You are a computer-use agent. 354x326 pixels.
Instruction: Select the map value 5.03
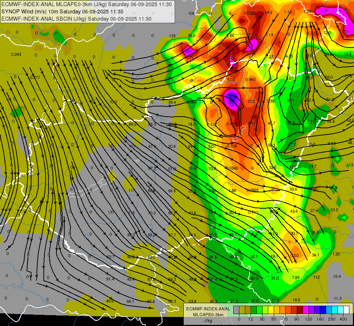[x=231, y=80]
